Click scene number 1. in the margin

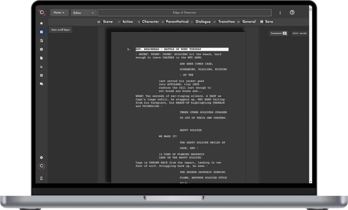click(x=129, y=49)
